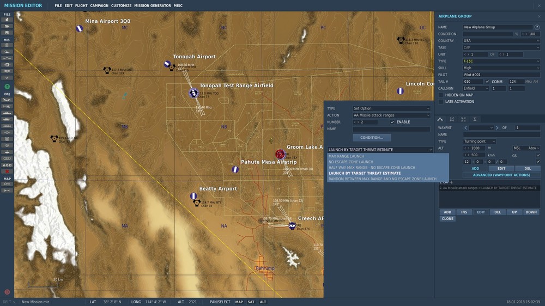Screen dimensions: 545x306
Task: Open the ACTION AA Missile attack ranges dropdown
Action: (x=391, y=115)
